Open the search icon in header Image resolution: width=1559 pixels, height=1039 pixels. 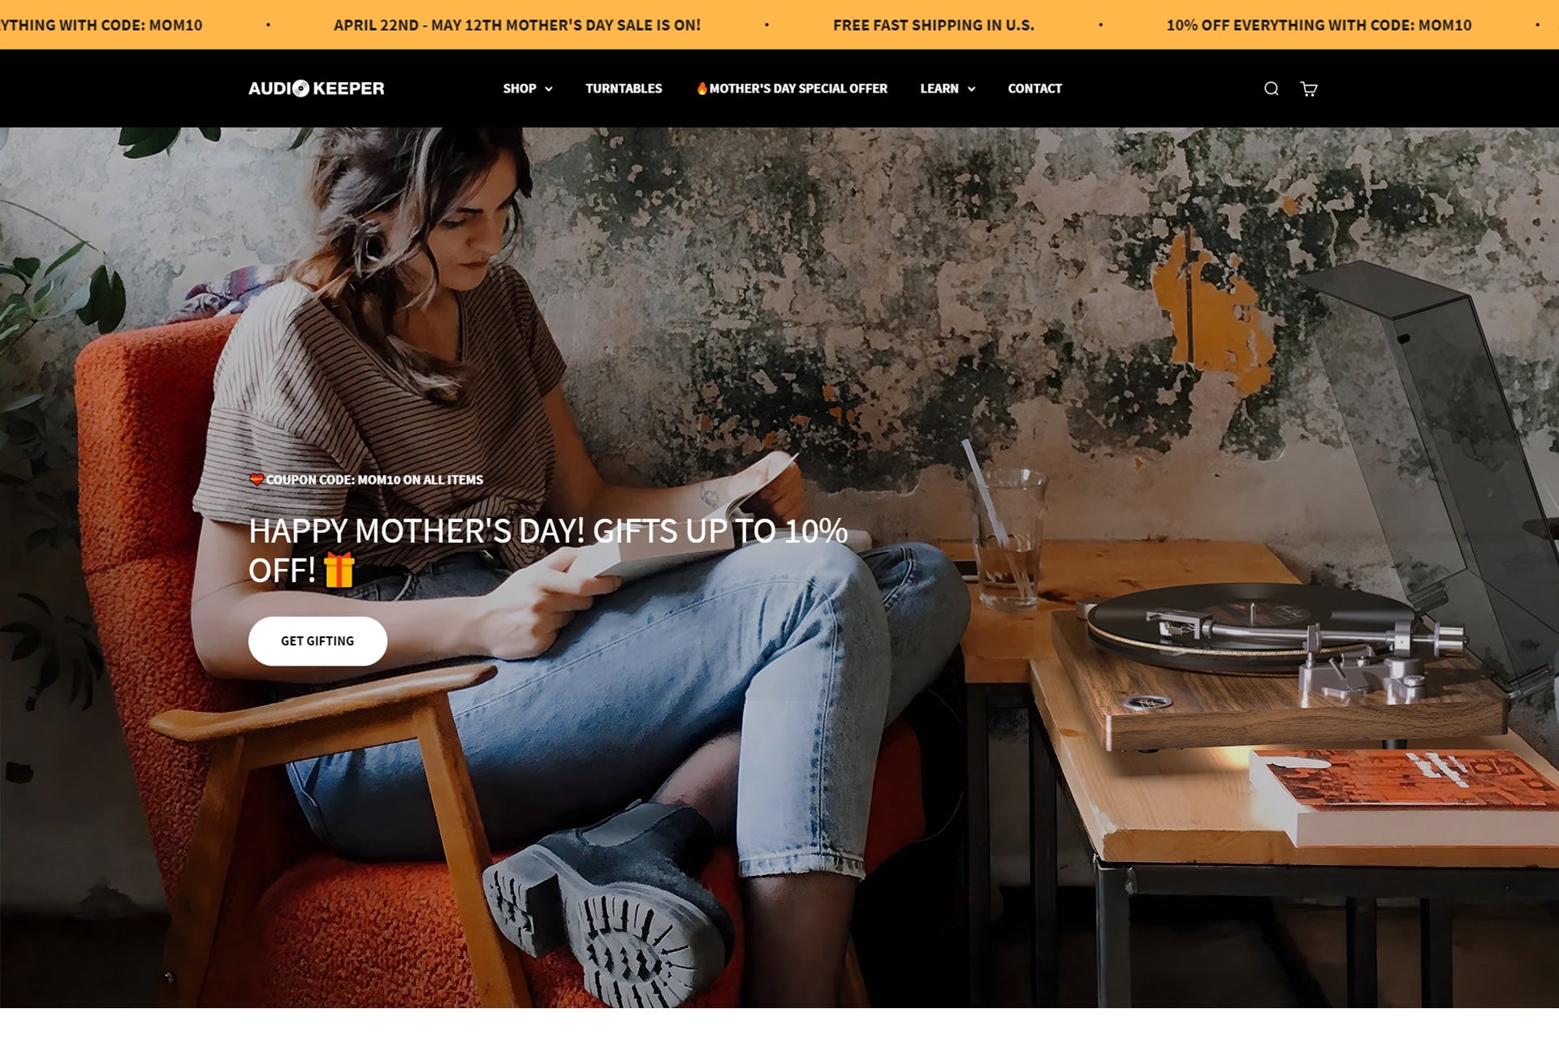click(x=1271, y=88)
